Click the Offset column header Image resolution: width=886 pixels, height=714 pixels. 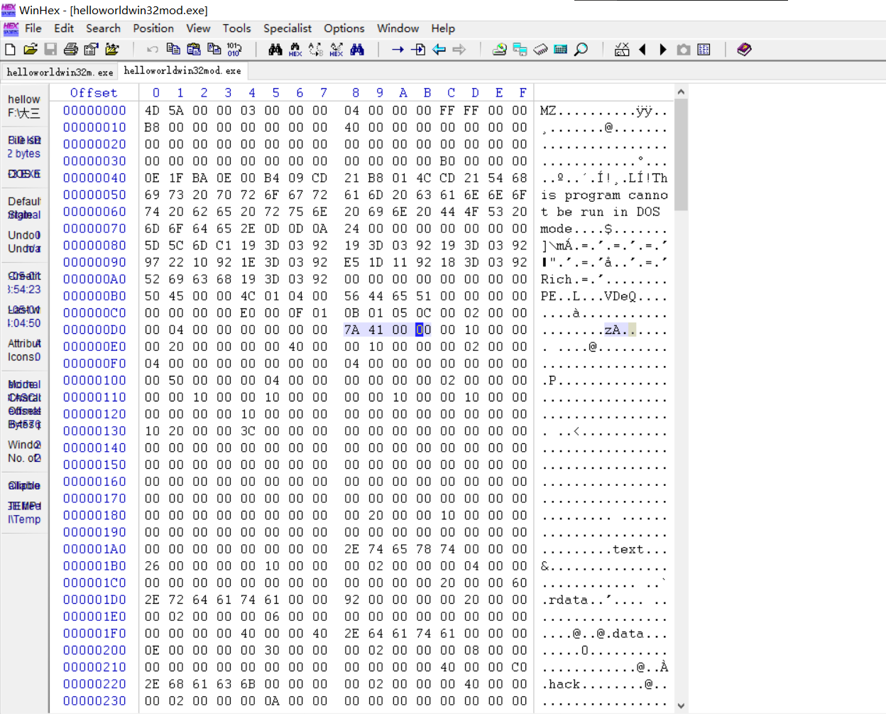[94, 93]
